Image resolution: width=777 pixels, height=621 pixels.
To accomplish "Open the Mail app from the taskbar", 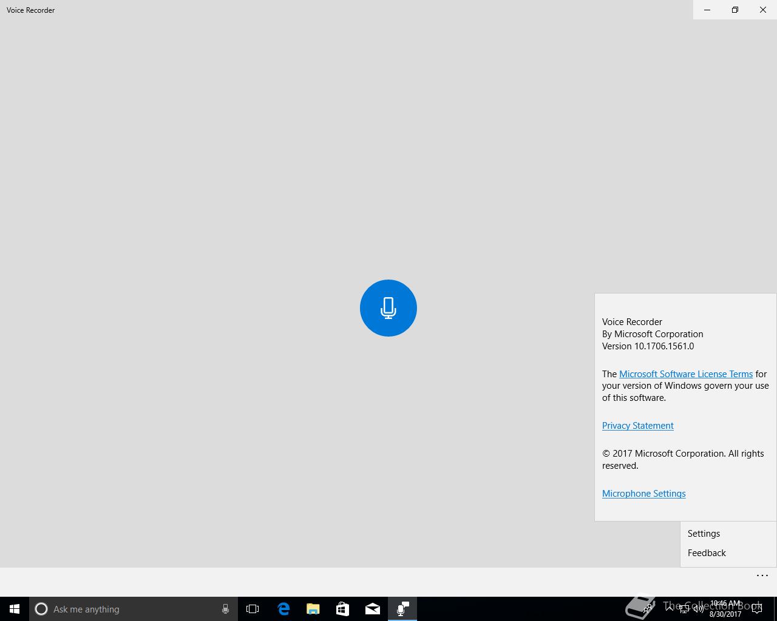I will tap(373, 609).
